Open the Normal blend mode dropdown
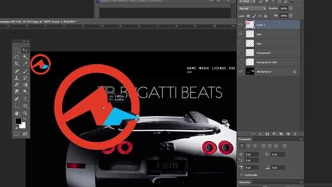Screen dimensions: 332x187 [252, 8]
